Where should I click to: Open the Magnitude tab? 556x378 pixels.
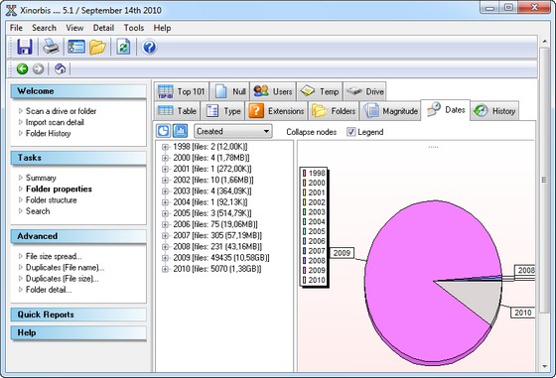(391, 111)
